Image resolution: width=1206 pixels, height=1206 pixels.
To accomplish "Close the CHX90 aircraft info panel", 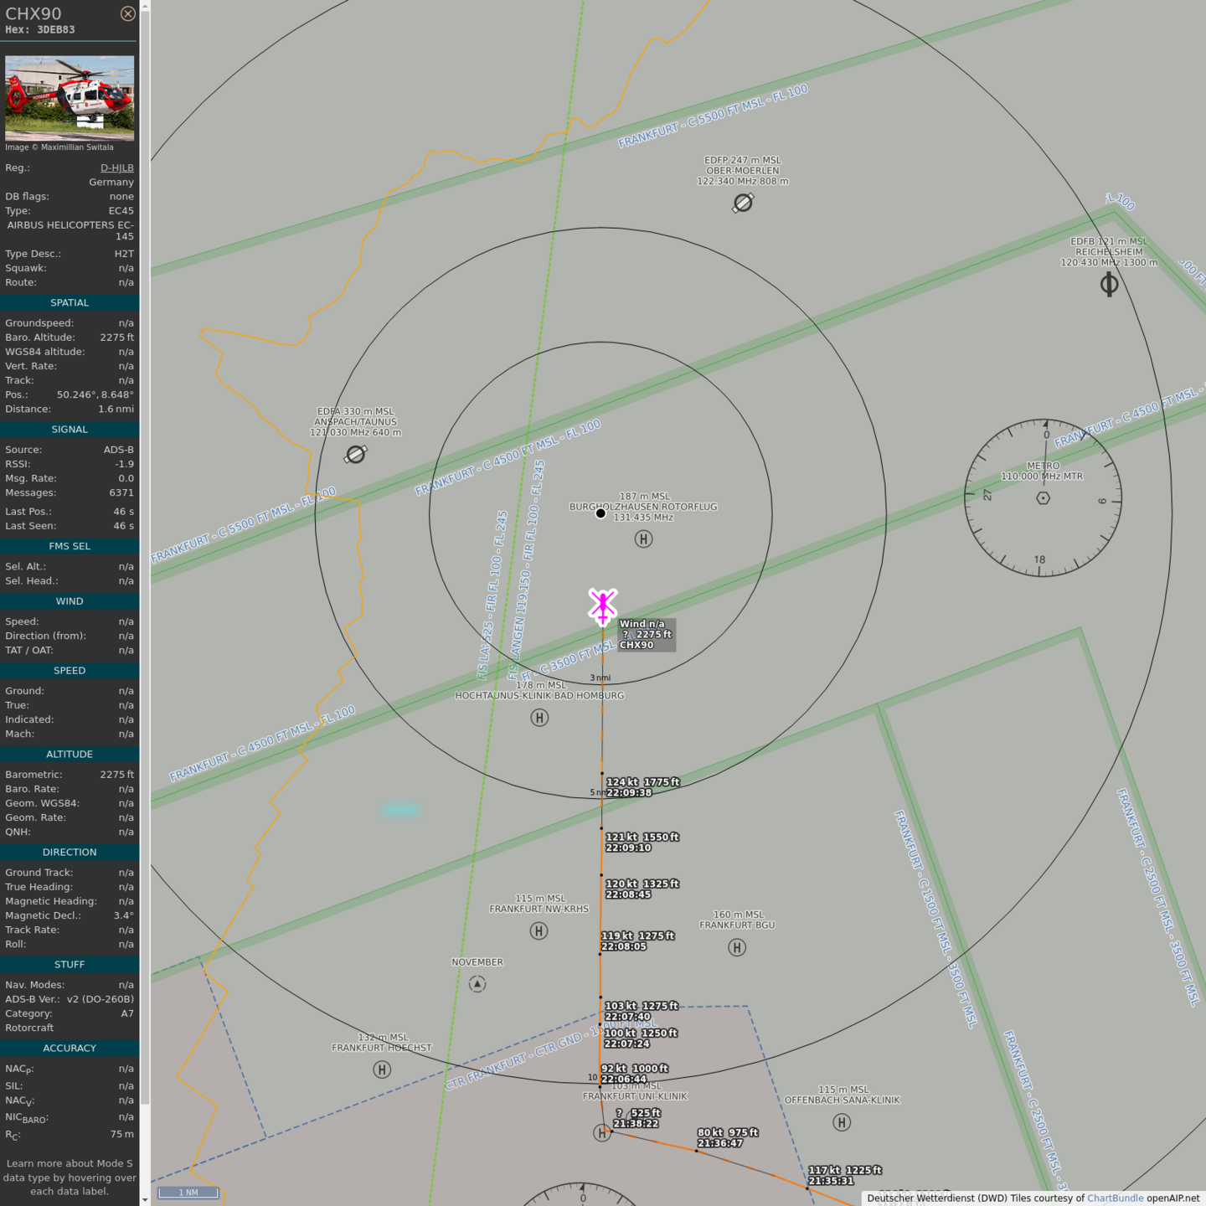I will tap(127, 13).
